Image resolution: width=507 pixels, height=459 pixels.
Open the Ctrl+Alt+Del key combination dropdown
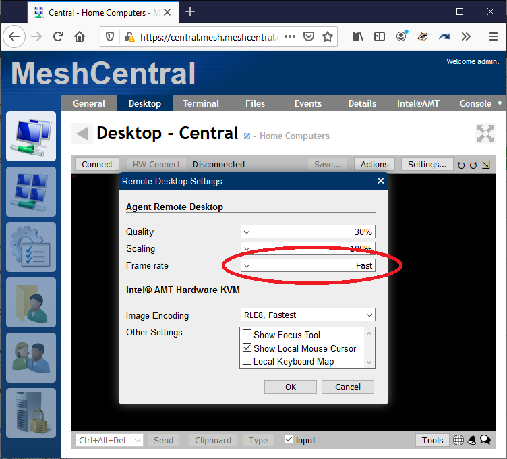110,440
